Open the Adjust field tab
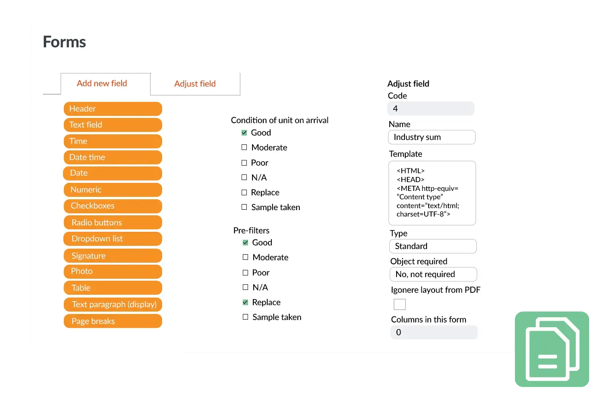Viewport: 602px width, 401px height. (195, 84)
